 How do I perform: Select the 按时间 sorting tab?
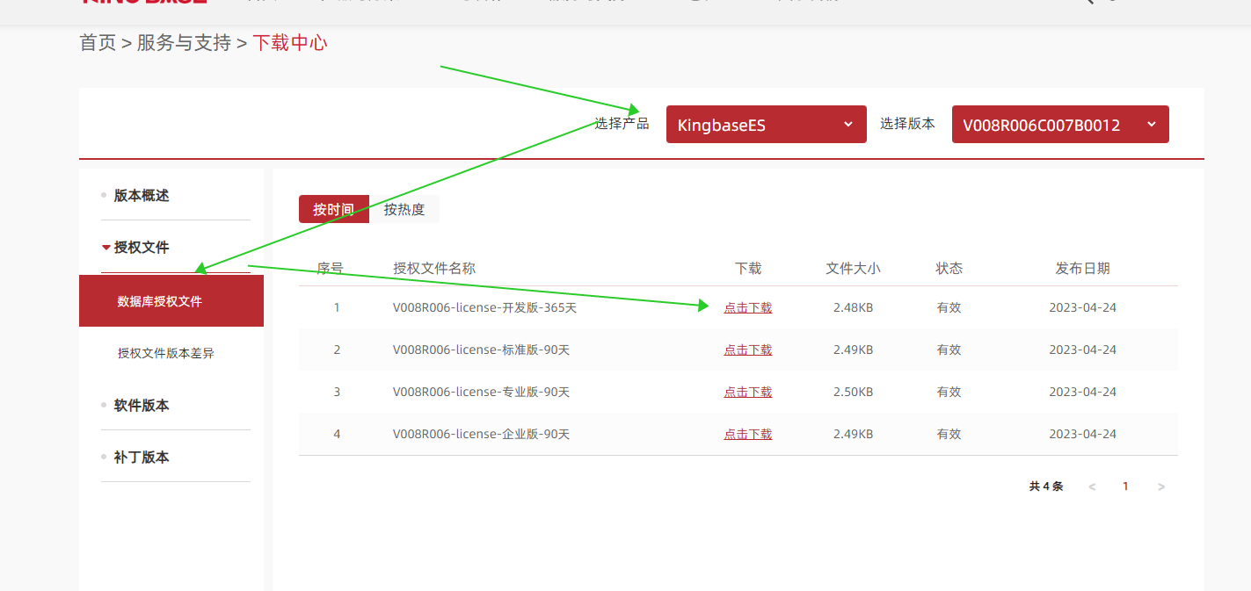coord(334,209)
